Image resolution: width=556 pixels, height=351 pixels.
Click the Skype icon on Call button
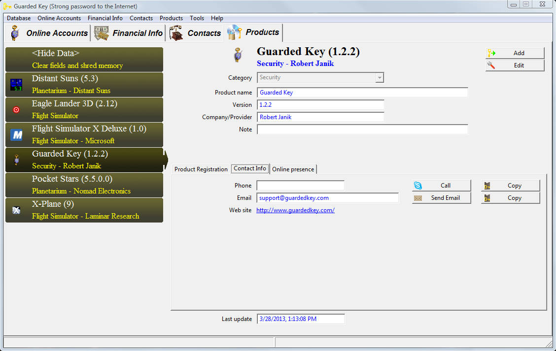coord(417,186)
